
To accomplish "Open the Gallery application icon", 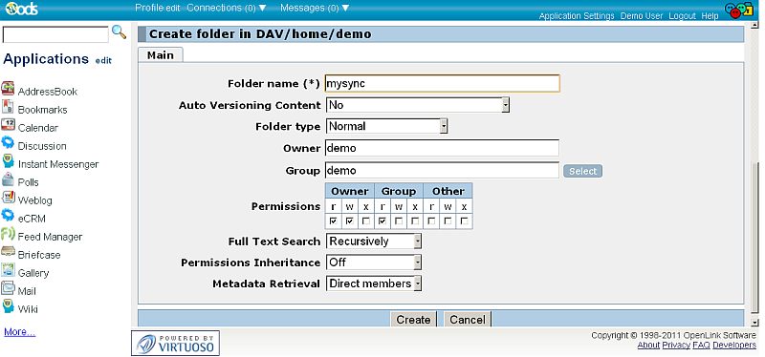I will 8,270.
